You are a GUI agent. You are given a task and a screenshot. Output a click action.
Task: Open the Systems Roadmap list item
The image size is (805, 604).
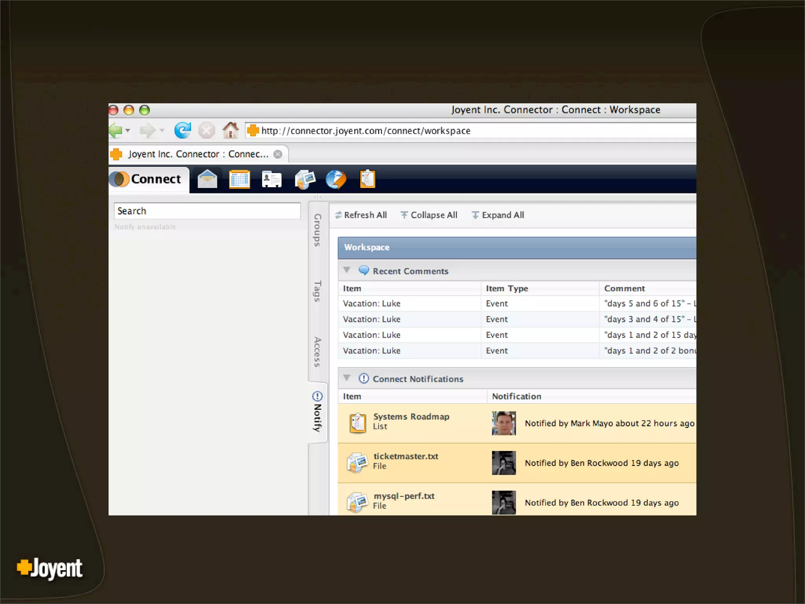pos(411,416)
